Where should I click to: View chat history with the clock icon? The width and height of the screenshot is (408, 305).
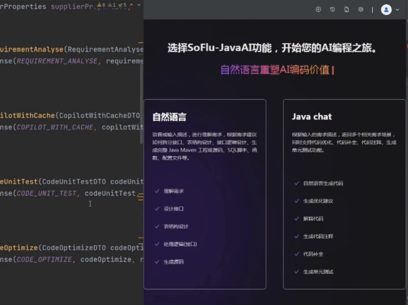pyautogui.click(x=333, y=9)
